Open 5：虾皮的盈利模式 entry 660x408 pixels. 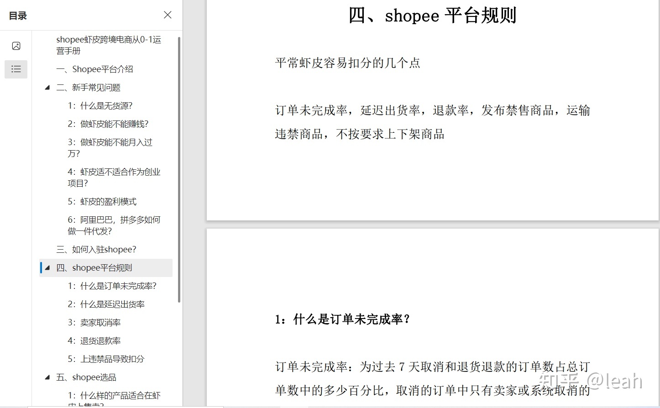tap(102, 202)
